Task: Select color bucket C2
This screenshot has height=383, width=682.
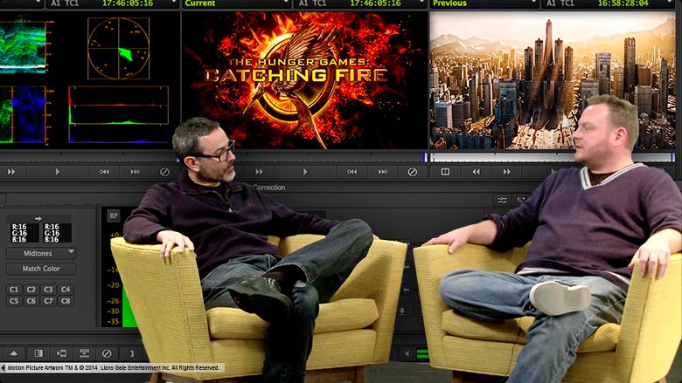Action: (31, 290)
